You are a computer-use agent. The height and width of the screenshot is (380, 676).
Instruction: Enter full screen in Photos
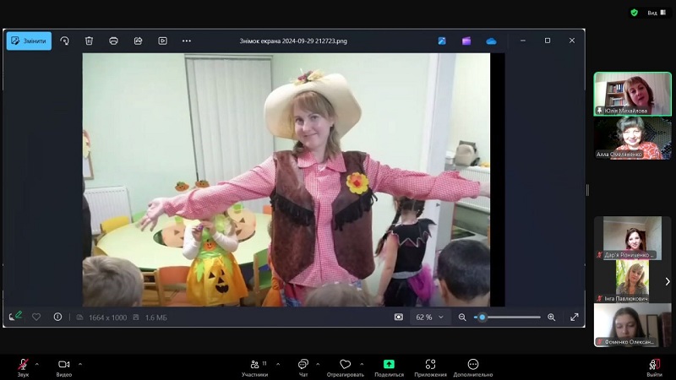(x=575, y=318)
